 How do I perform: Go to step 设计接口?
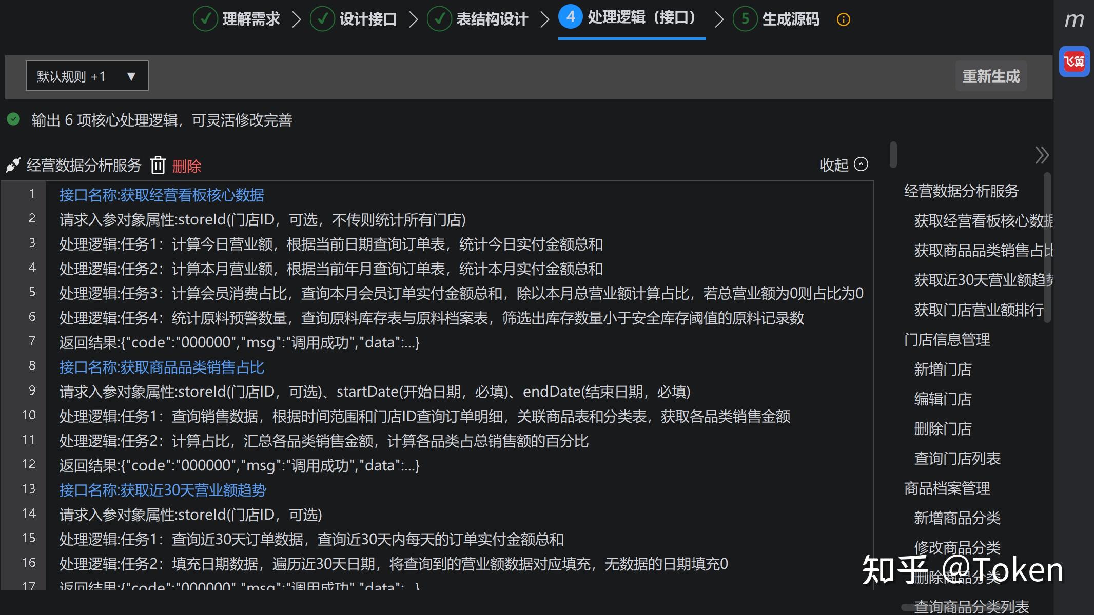pyautogui.click(x=354, y=19)
